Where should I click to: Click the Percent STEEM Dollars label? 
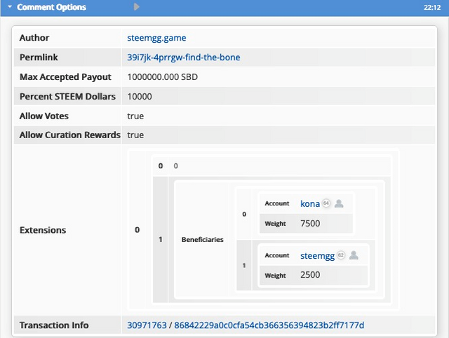coord(67,97)
